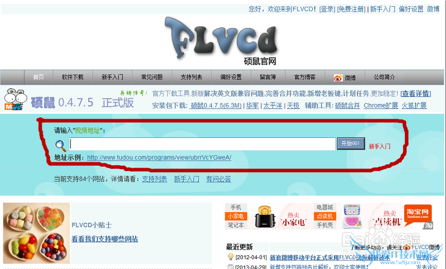The height and width of the screenshot is (269, 446).
Task: Open the 官方博客 navigation tab
Action: (305, 77)
